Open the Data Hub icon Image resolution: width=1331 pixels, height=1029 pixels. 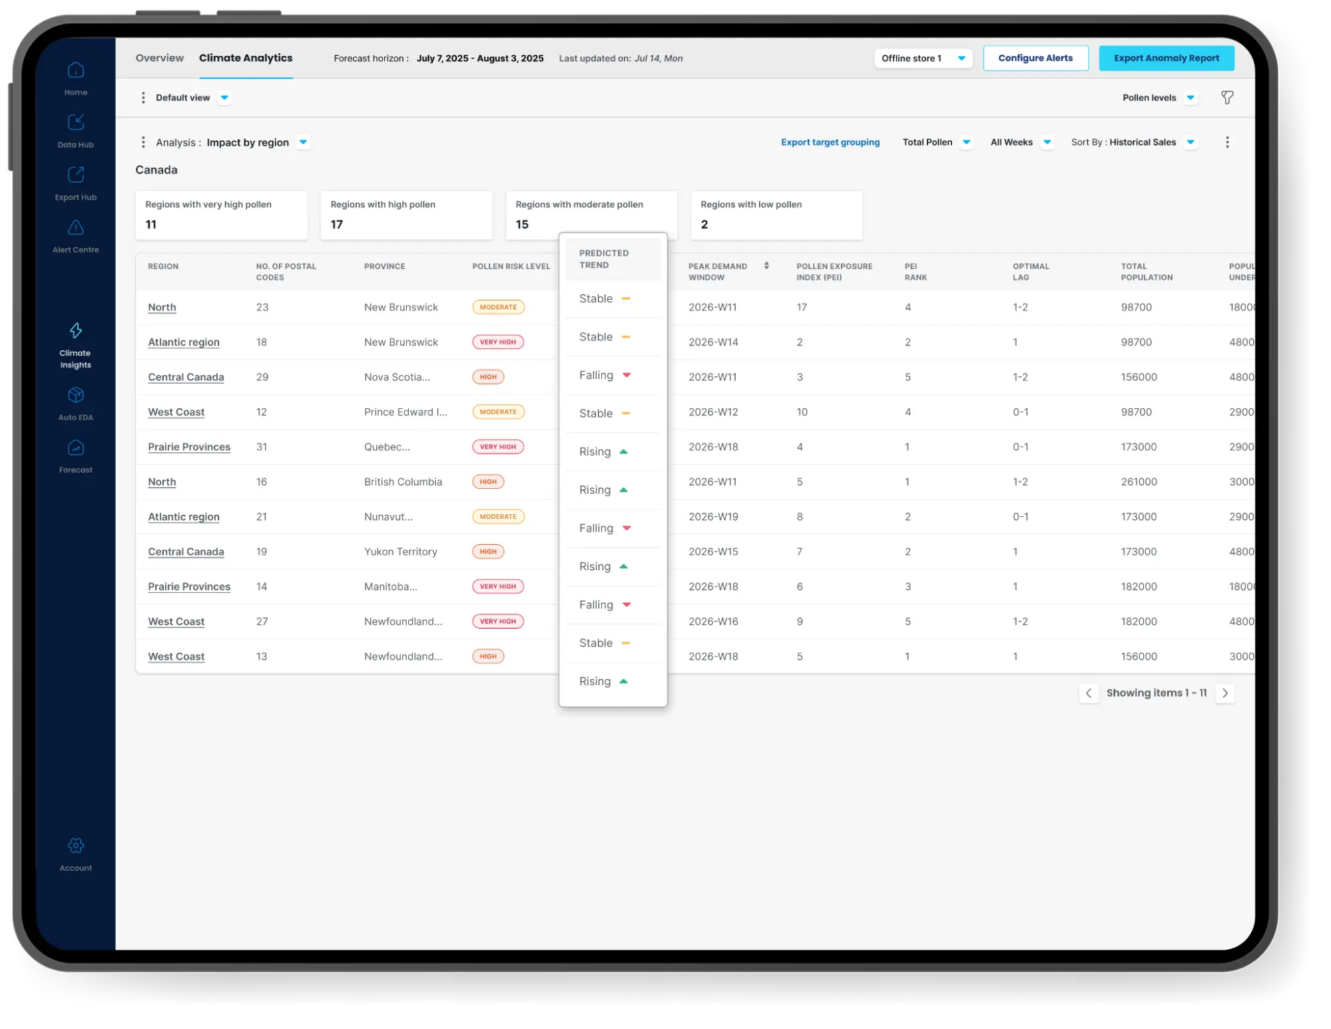point(76,123)
